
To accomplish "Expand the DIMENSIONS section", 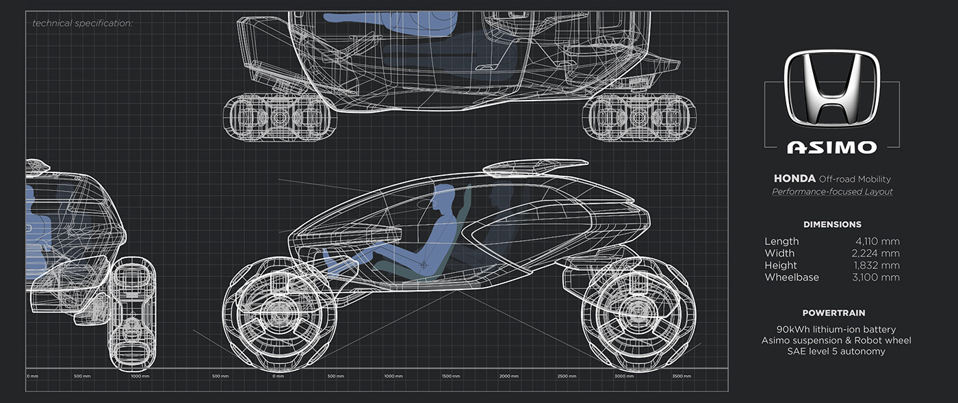I will click(x=832, y=224).
